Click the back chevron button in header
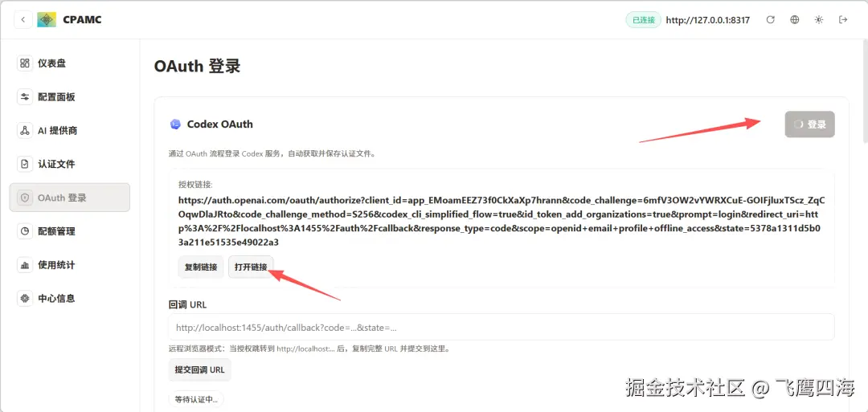This screenshot has height=412, width=868. (x=23, y=20)
